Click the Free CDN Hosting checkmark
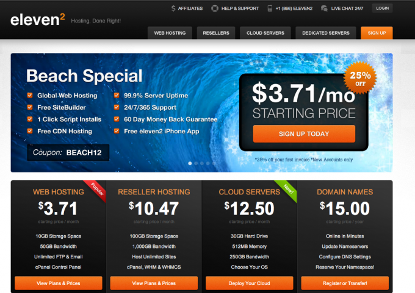 pos(30,131)
